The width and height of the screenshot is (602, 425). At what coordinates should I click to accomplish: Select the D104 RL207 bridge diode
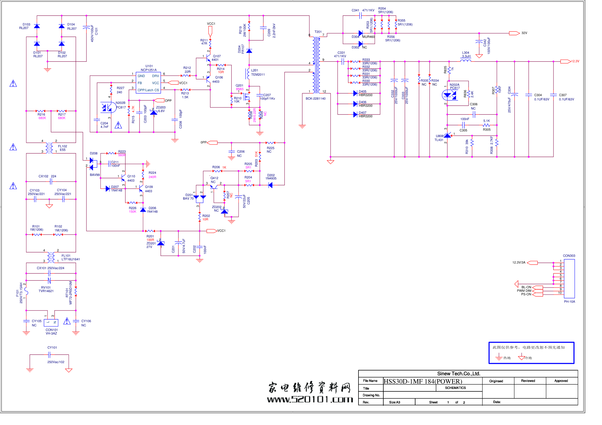(x=62, y=26)
